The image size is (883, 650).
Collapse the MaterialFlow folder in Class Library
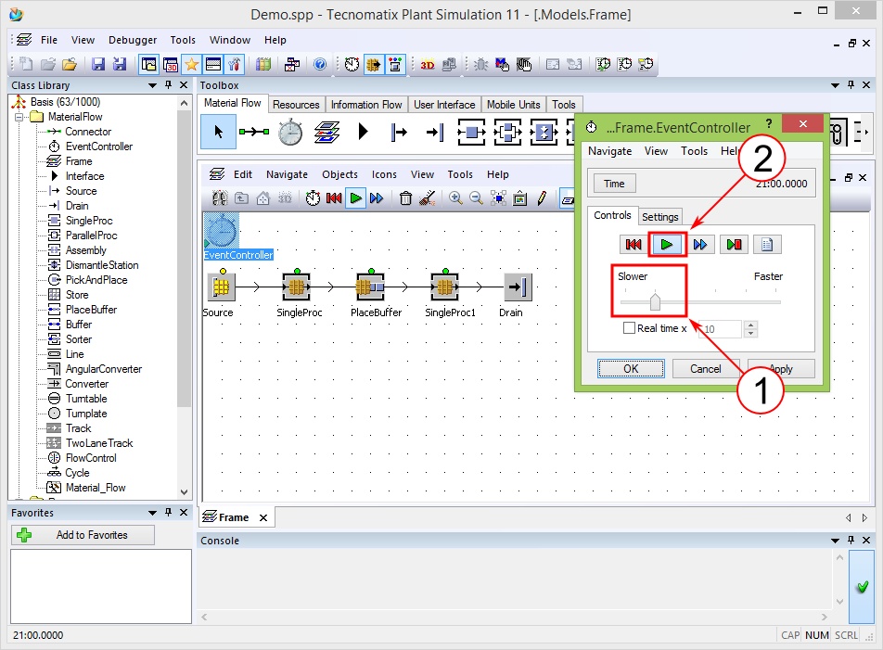[19, 117]
